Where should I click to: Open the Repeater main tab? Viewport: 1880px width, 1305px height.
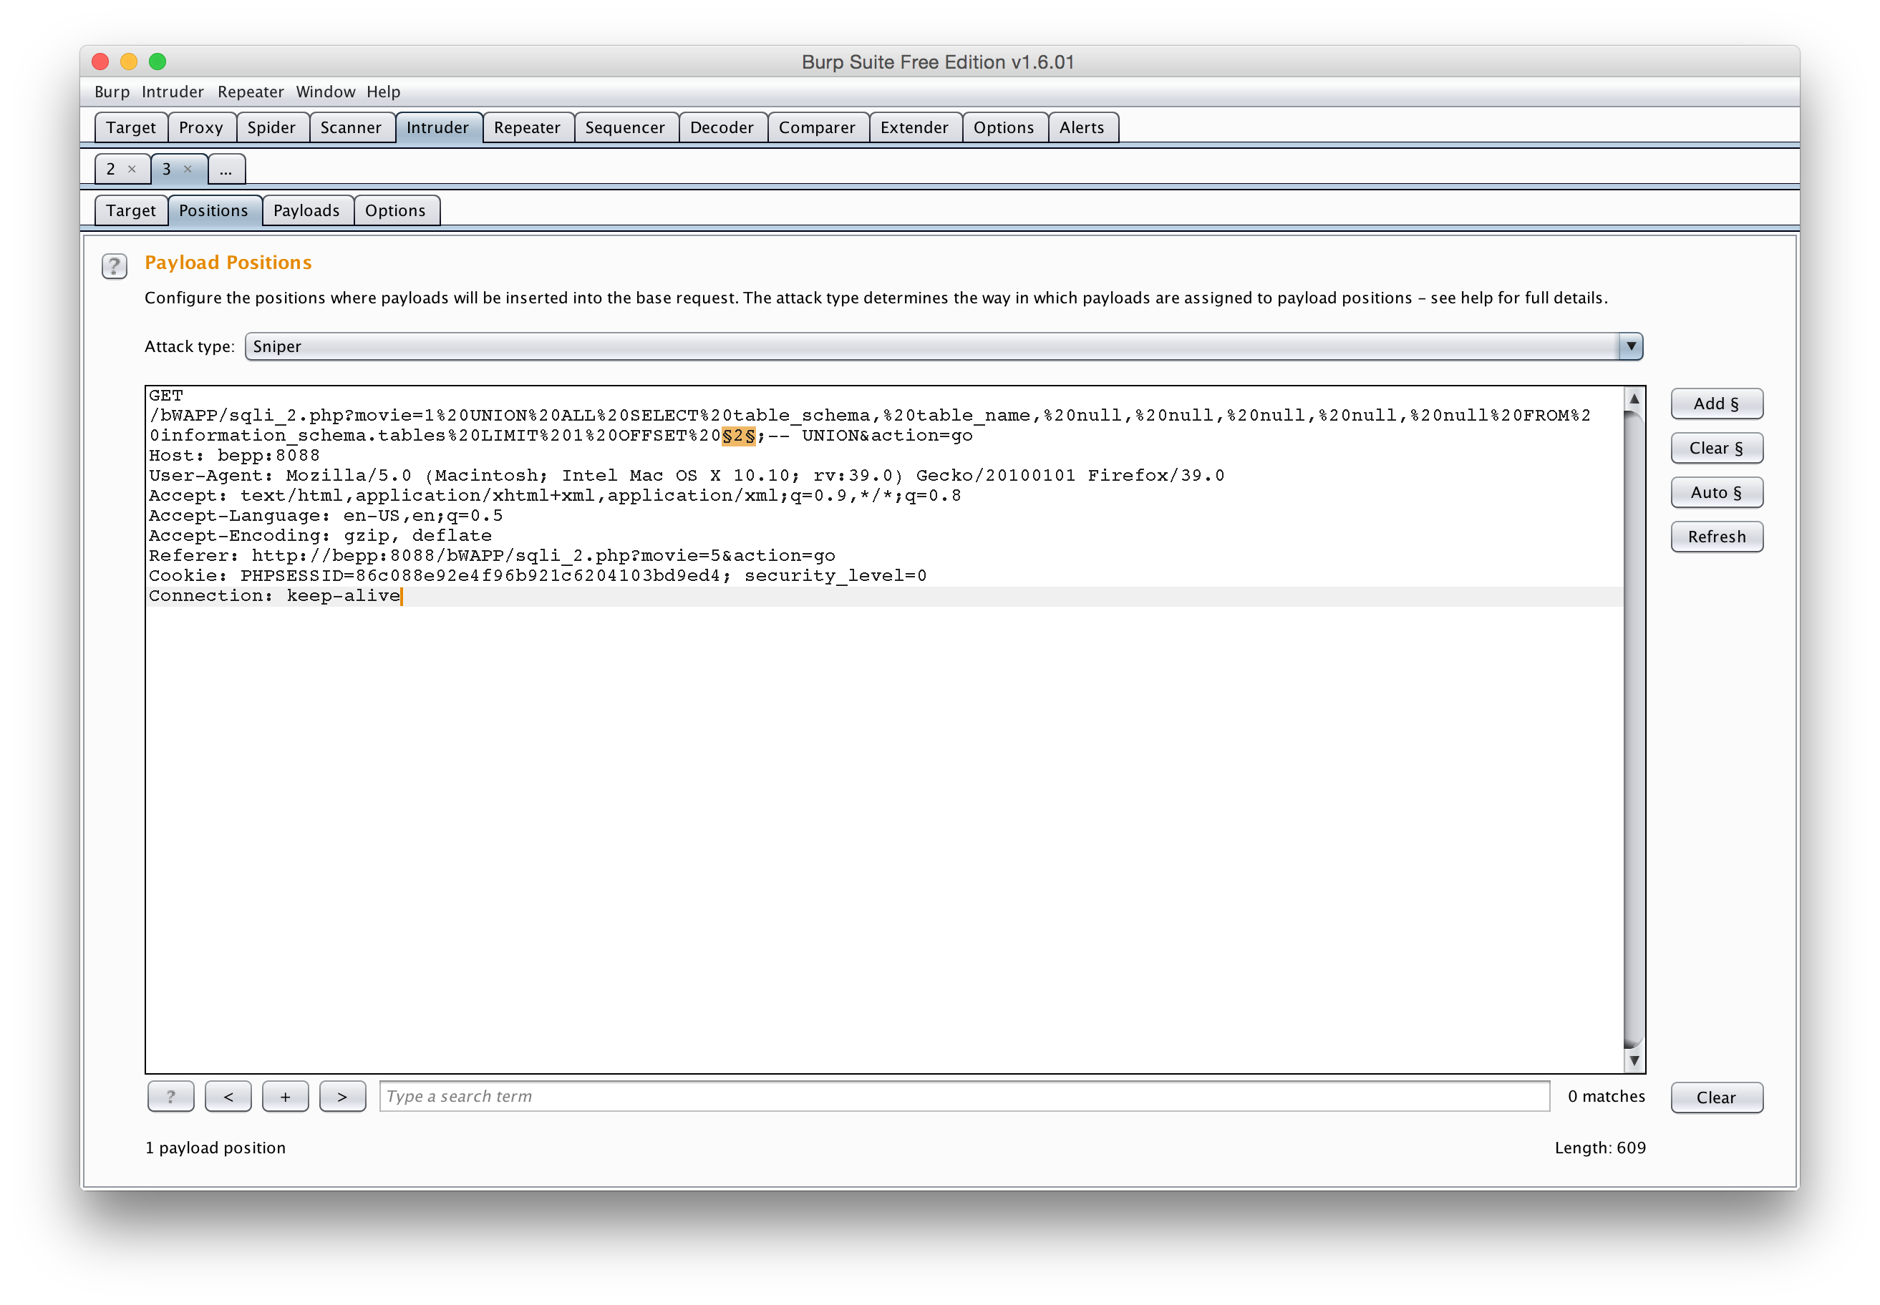(x=527, y=127)
